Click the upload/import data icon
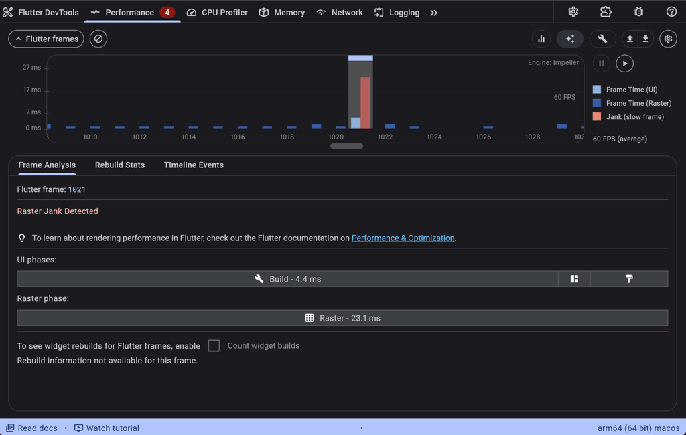The image size is (686, 435). (630, 39)
